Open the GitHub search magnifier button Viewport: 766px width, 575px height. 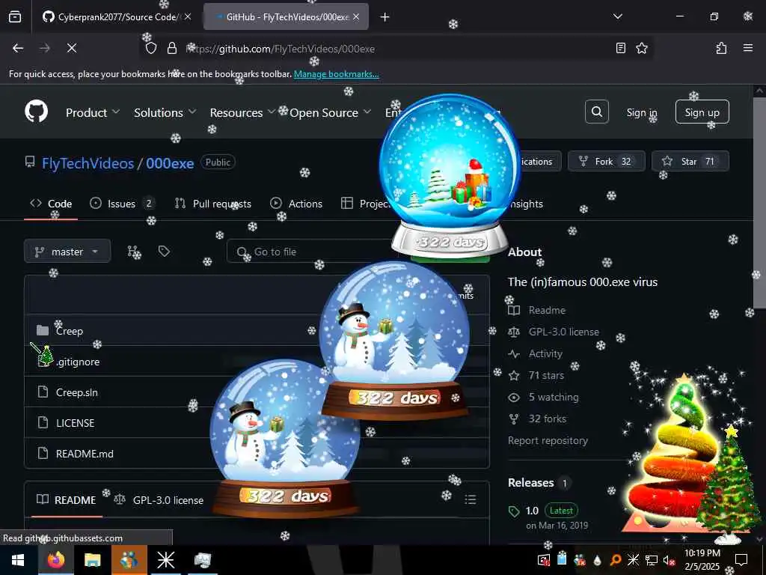click(x=596, y=112)
